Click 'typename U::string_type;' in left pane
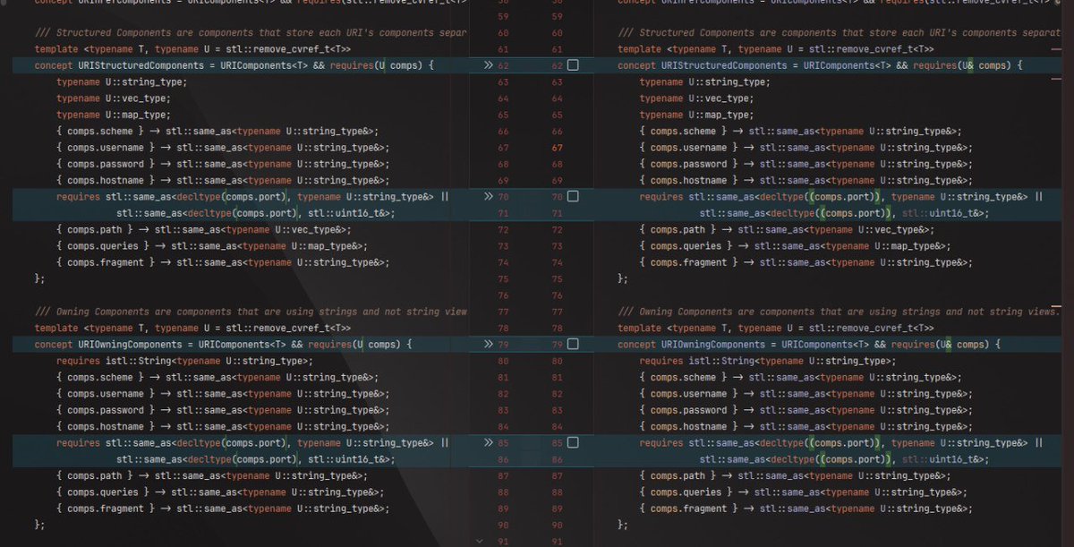This screenshot has height=547, width=1074. [121, 82]
